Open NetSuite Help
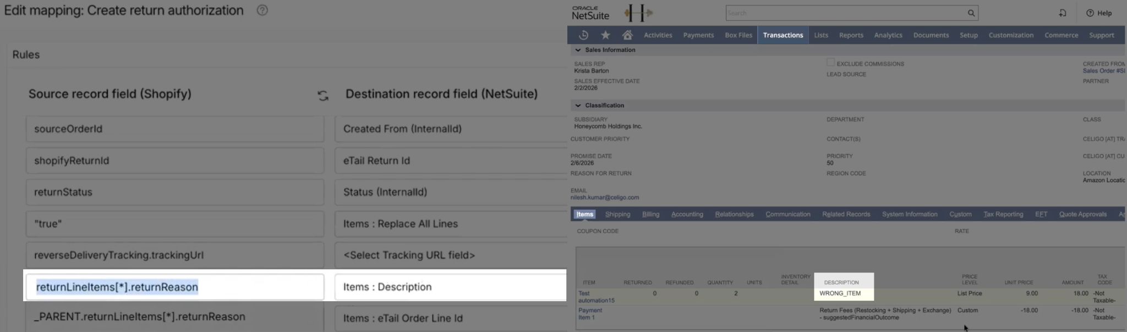1127x332 pixels. pos(1099,13)
